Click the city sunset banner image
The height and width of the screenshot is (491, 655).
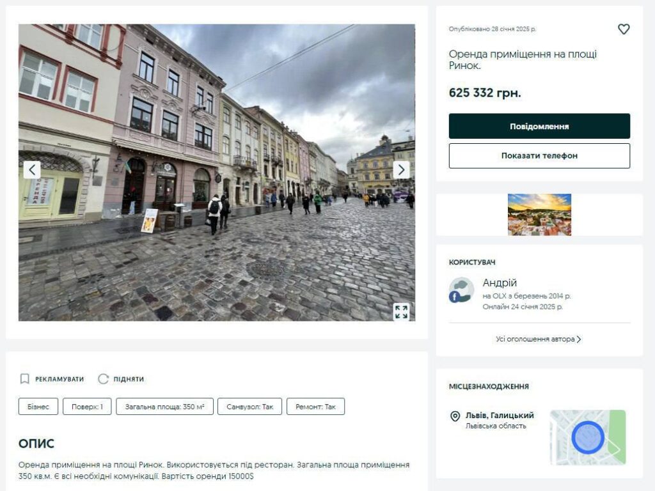(x=539, y=215)
